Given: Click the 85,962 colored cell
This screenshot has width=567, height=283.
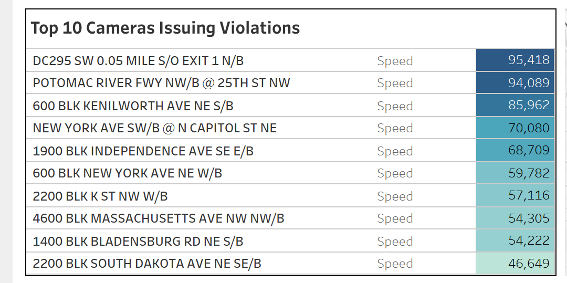Looking at the screenshot, I should (x=515, y=106).
